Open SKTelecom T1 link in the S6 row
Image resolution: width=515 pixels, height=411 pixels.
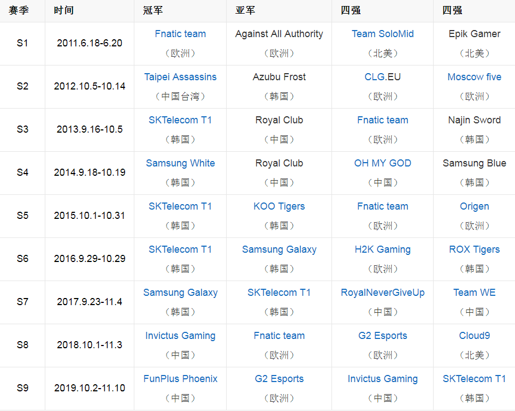click(180, 249)
